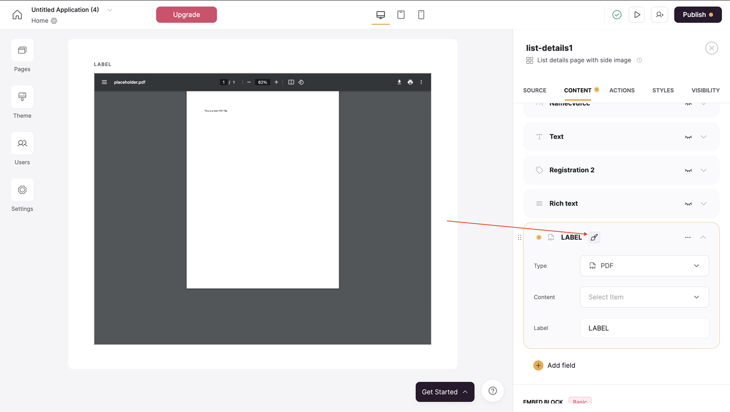Open three-dot menu on LABEL field
The height and width of the screenshot is (412, 730).
coord(687,237)
